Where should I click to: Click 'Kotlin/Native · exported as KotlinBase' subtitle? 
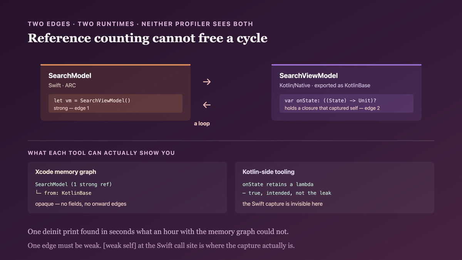pos(325,85)
